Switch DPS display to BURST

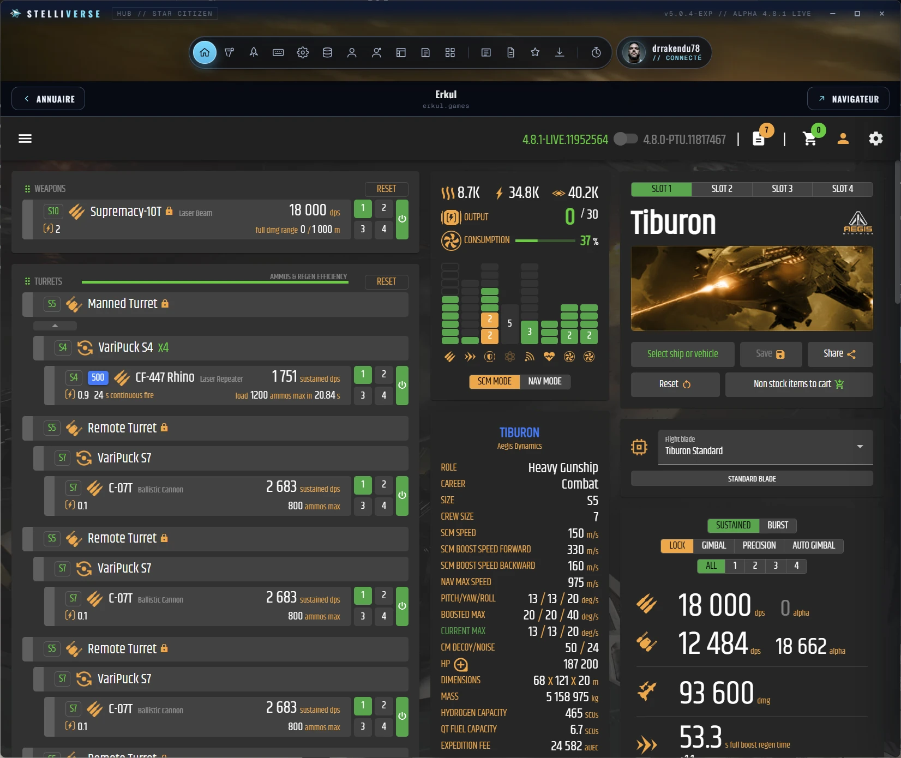[778, 525]
